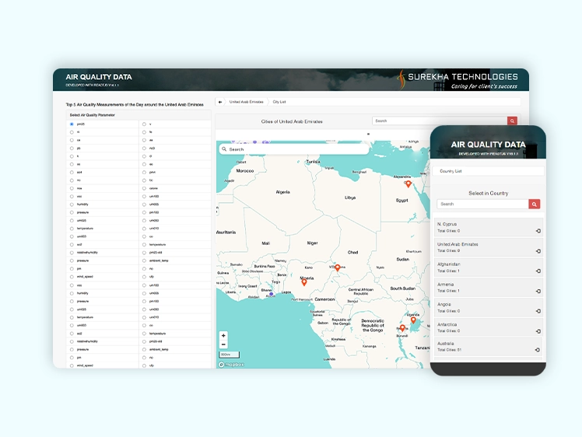Select the bc radio button
This screenshot has width=582, height=437.
(144, 180)
